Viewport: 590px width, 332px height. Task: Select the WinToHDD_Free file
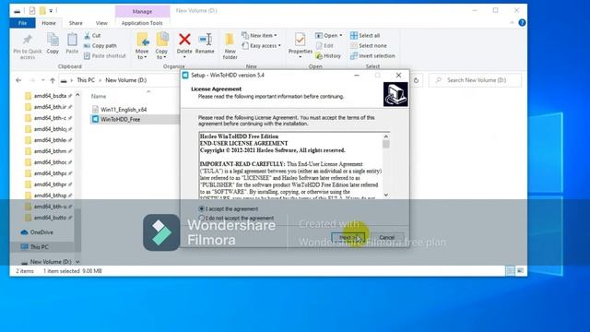121,119
